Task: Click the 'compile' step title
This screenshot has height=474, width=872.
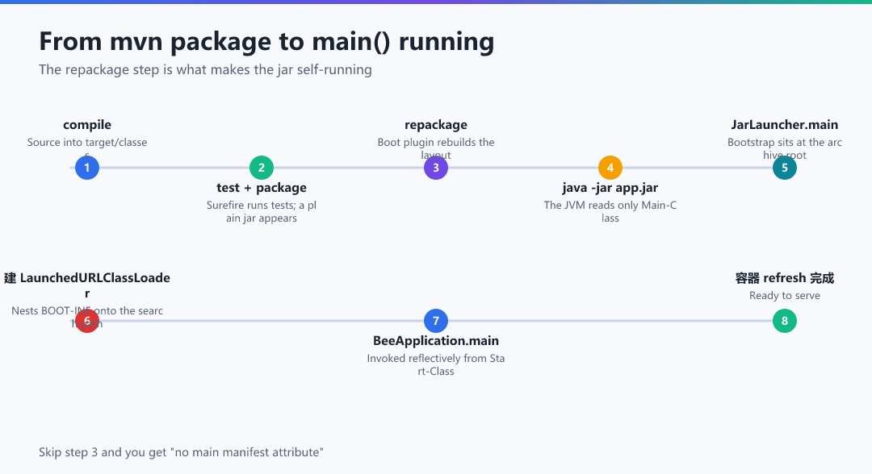Action: [86, 125]
